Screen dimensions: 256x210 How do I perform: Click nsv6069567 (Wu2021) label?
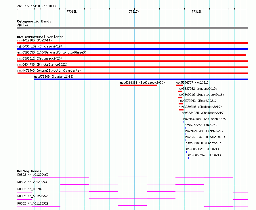tap(205, 155)
